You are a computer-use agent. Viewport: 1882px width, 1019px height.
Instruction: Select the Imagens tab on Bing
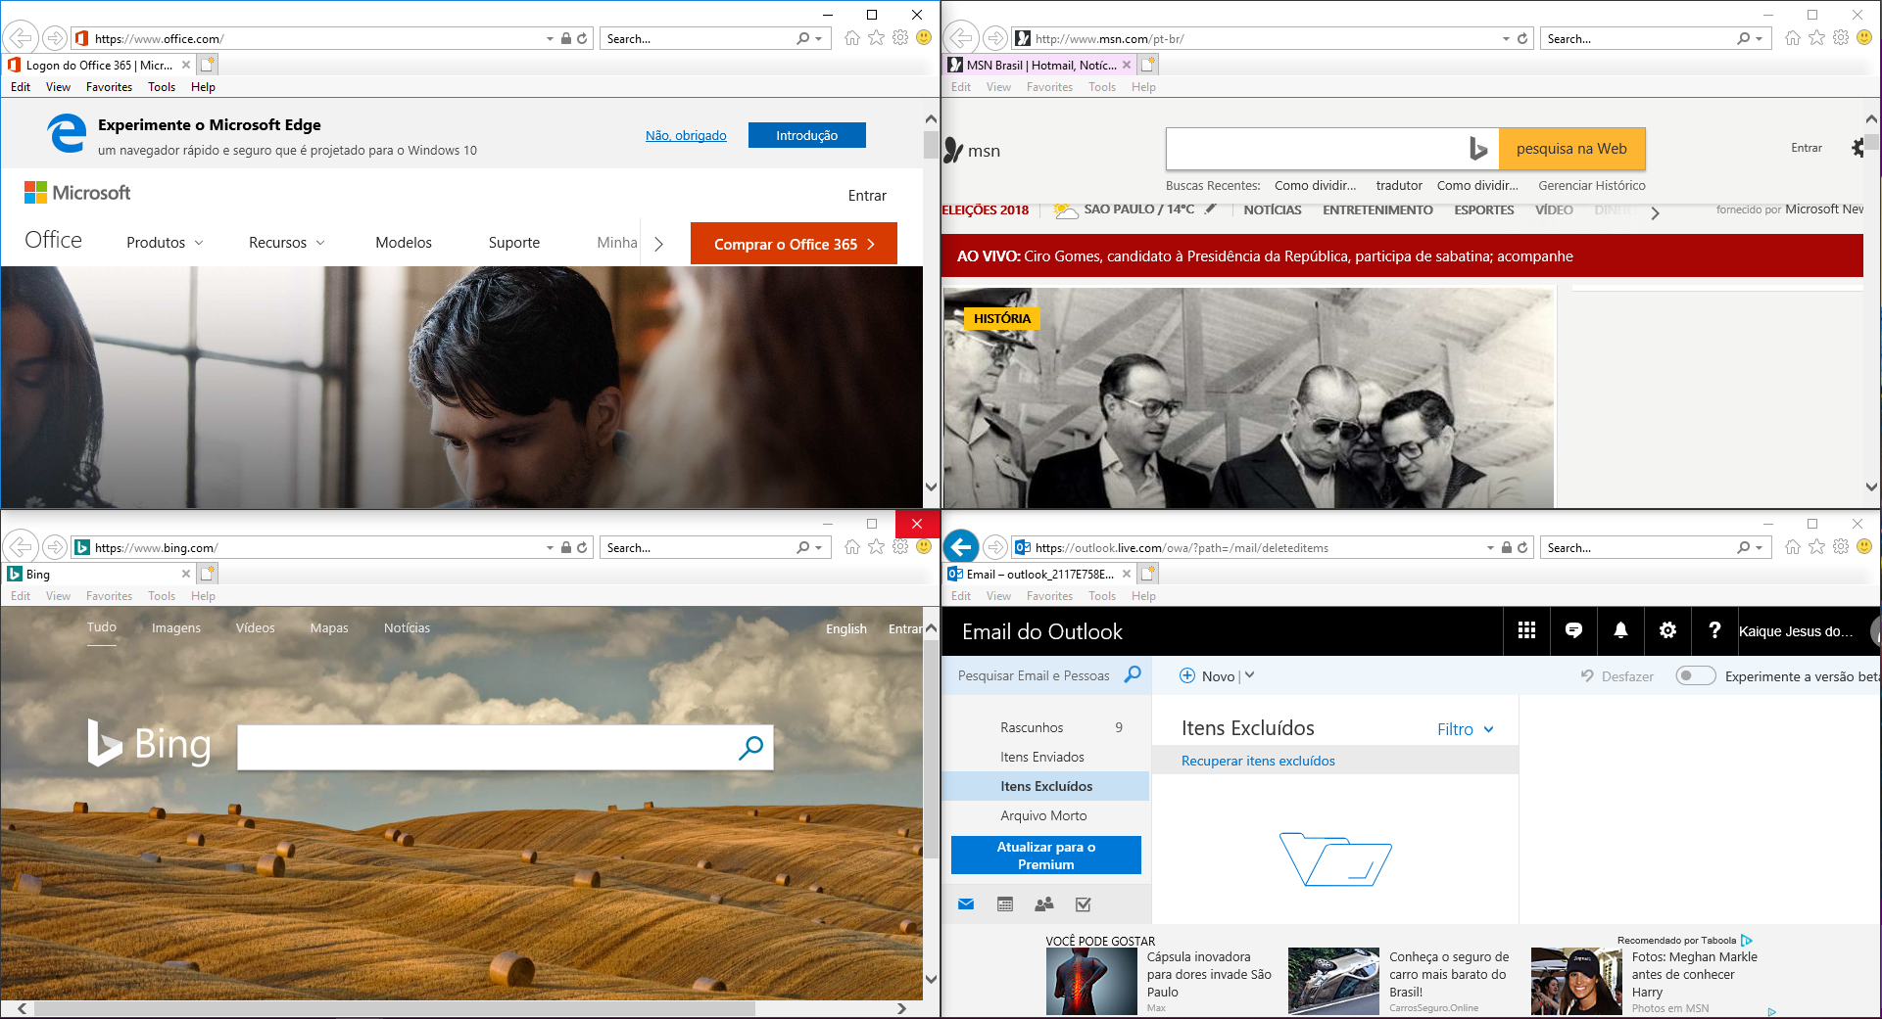pyautogui.click(x=176, y=628)
